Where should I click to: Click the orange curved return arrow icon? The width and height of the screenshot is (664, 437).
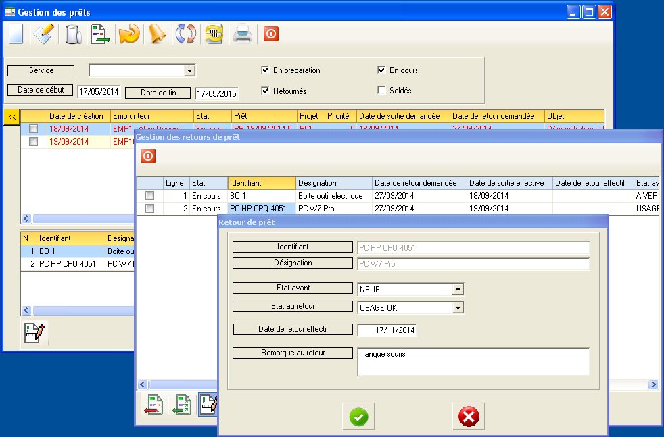[x=129, y=34]
